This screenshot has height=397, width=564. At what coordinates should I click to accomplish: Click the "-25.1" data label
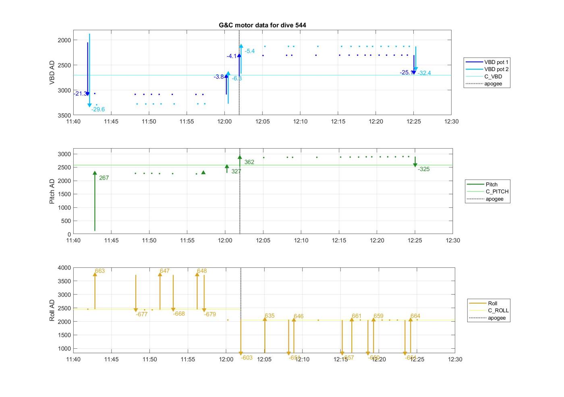(x=406, y=72)
